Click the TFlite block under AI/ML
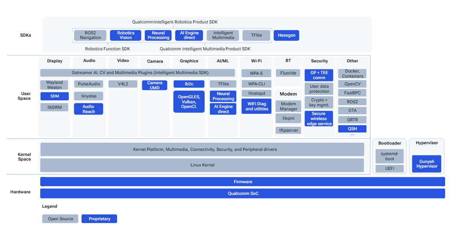 tap(223, 84)
